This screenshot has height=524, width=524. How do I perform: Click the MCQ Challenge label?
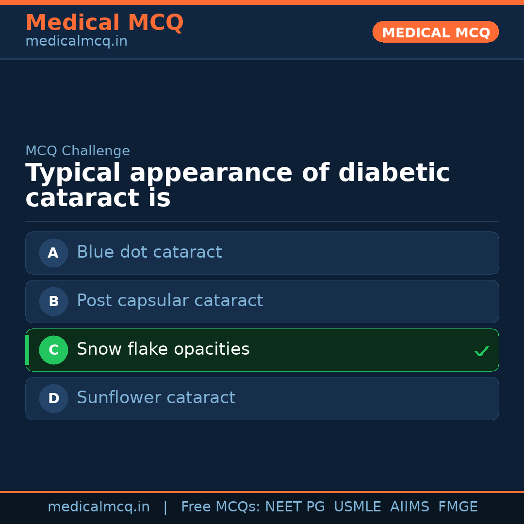[78, 151]
